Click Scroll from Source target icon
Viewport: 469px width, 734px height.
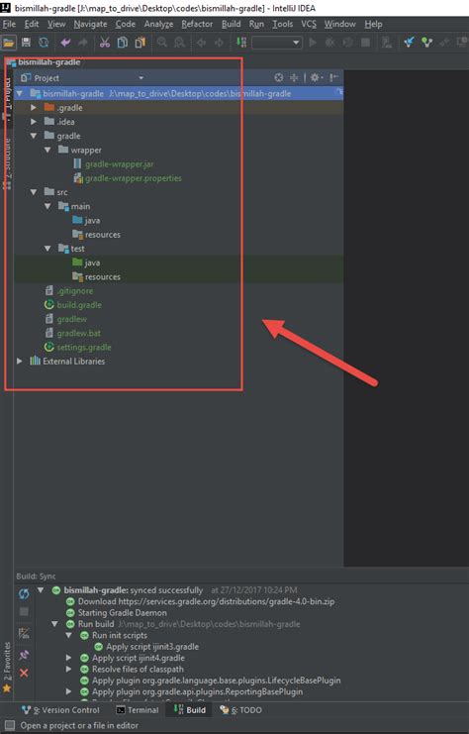pyautogui.click(x=279, y=77)
